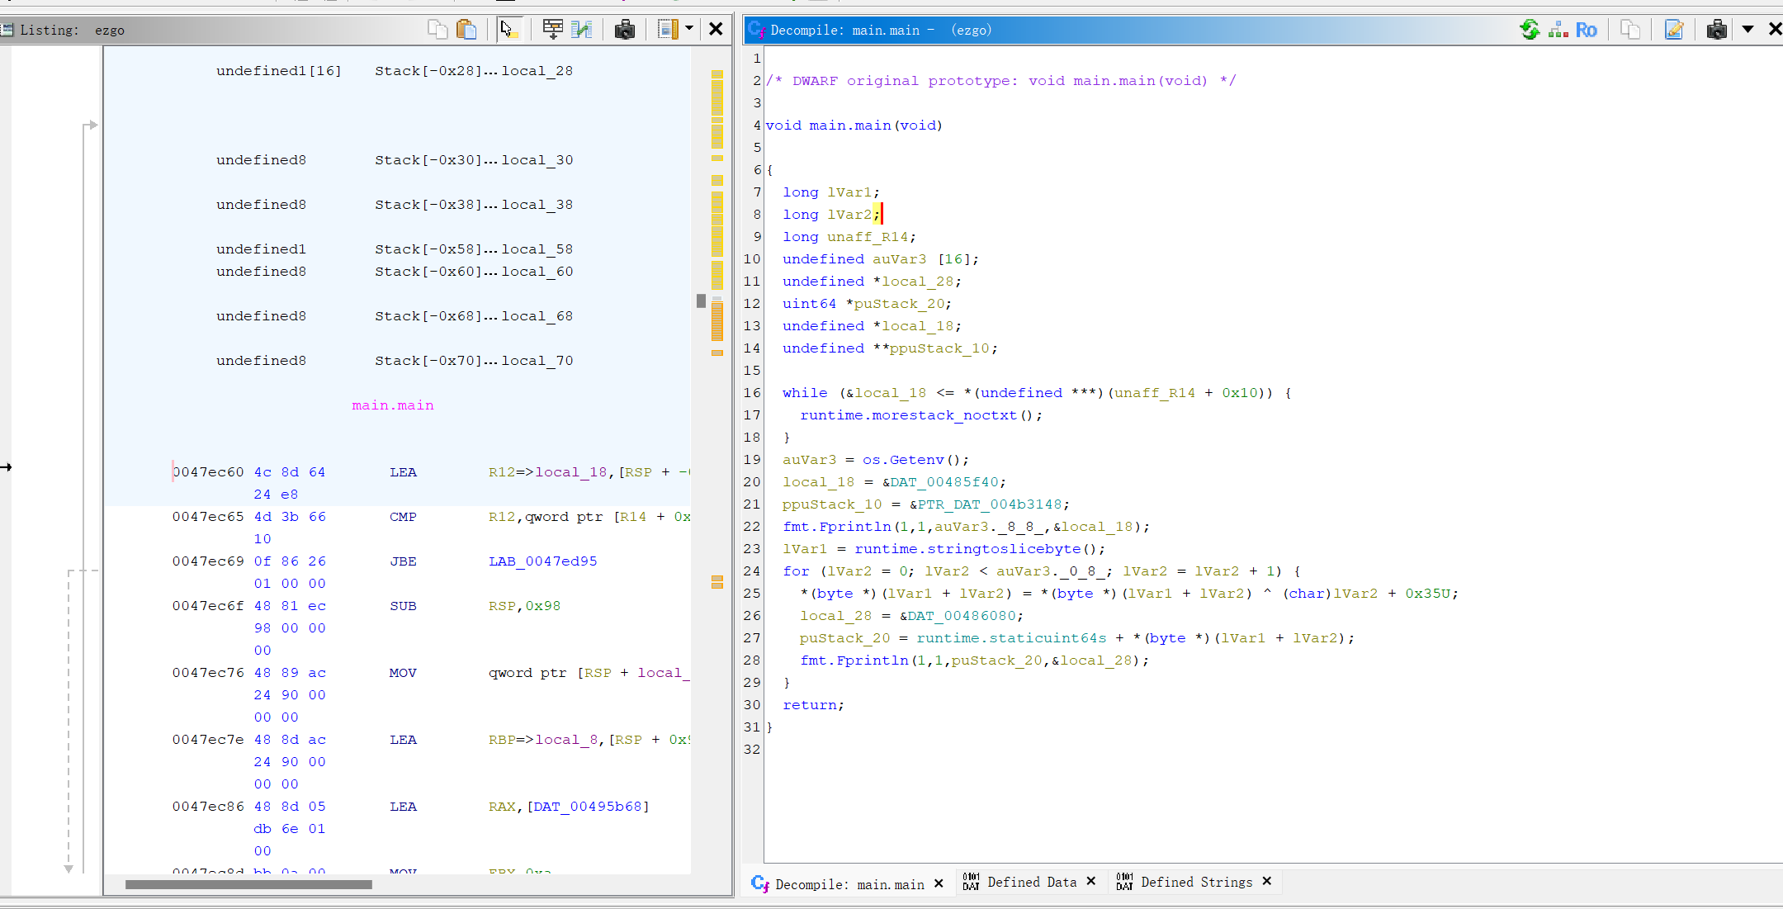Click 'uint64 *puStack_20' declaration
Screen dimensions: 1783x909
coord(867,304)
